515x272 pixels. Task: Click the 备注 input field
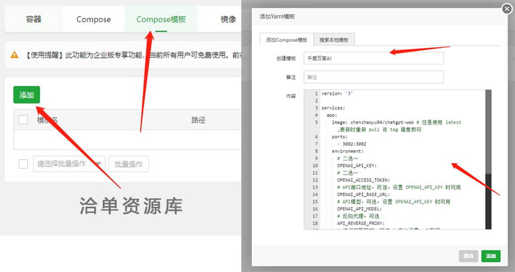[373, 77]
